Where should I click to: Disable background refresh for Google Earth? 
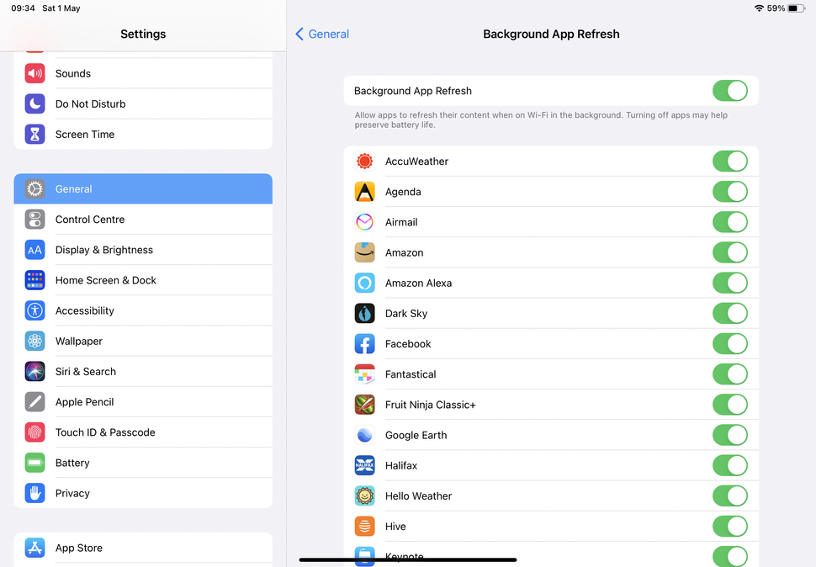pyautogui.click(x=729, y=435)
